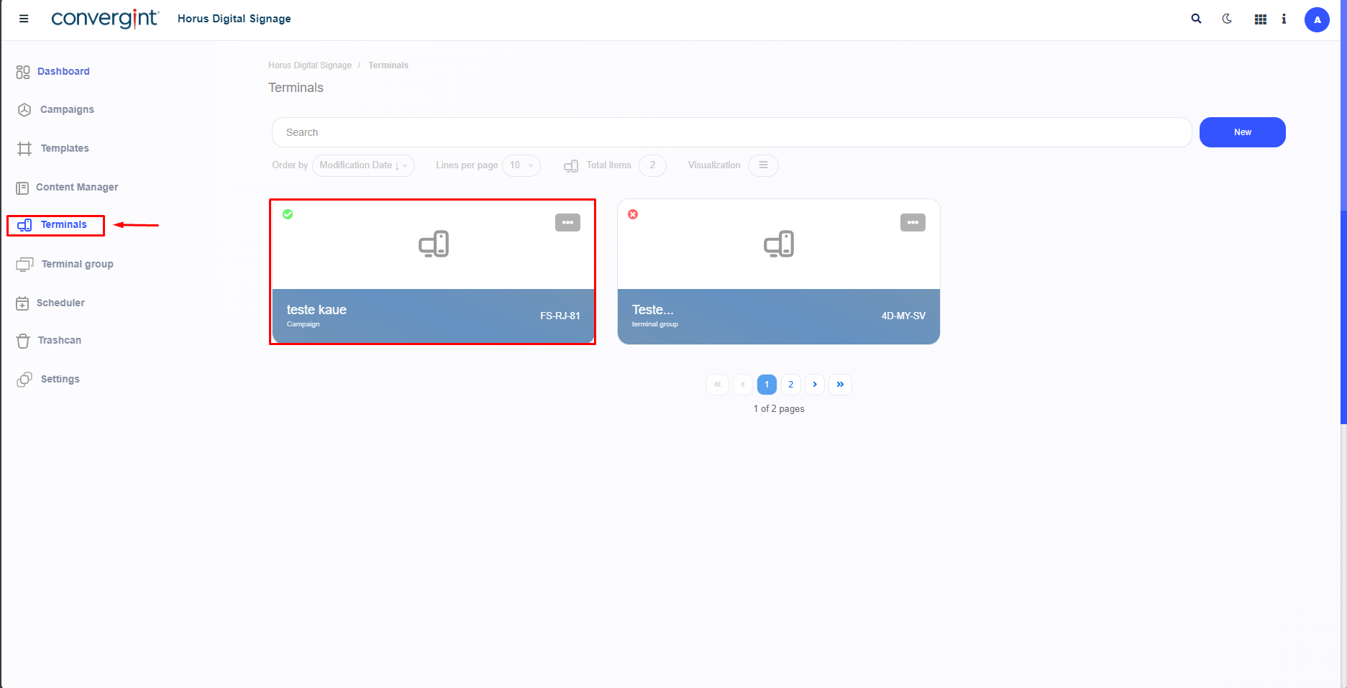Screen dimensions: 1347x688
Task: Open Content Manager from sidebar
Action: (77, 187)
